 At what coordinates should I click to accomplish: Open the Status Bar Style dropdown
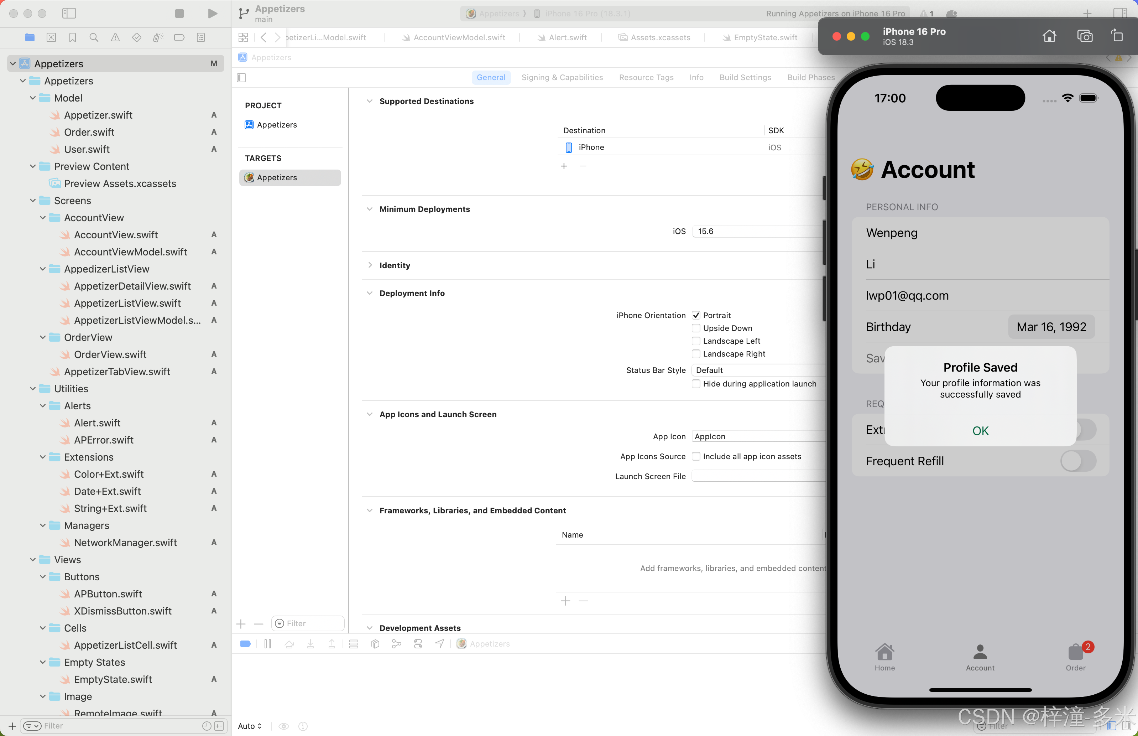[x=758, y=370]
